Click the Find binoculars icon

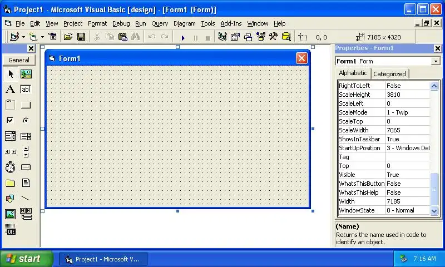pyautogui.click(x=135, y=37)
